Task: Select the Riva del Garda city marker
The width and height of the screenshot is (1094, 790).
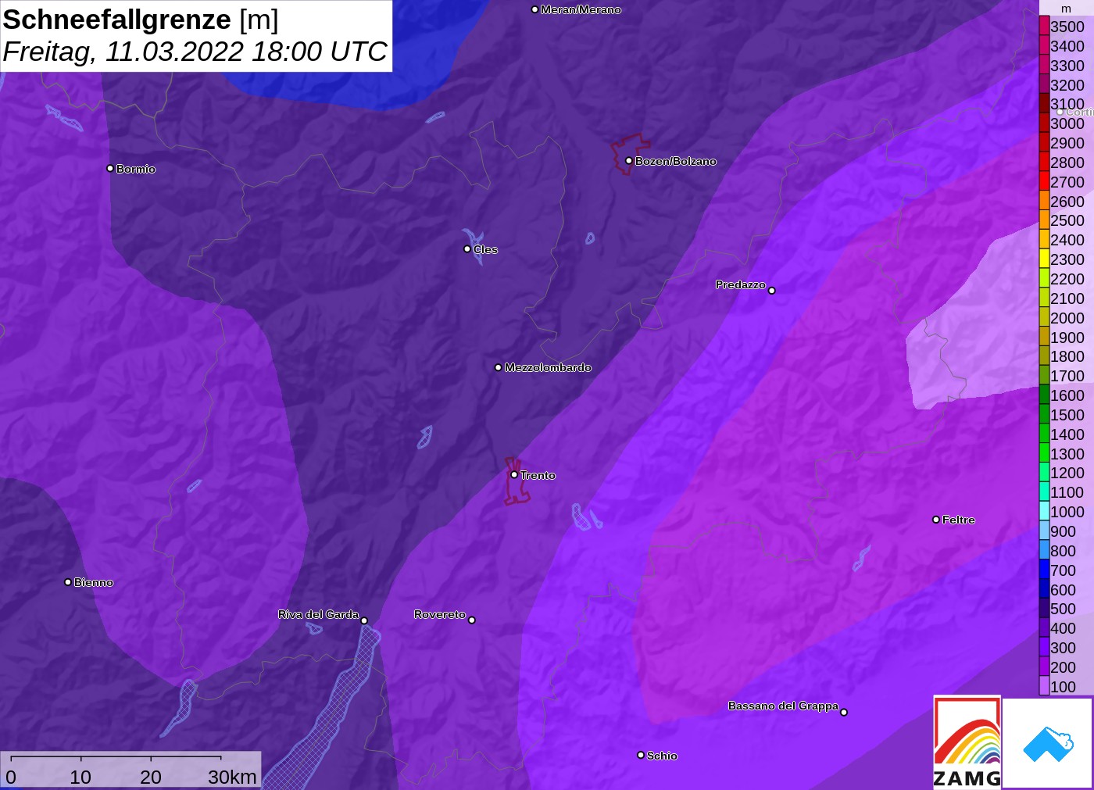Action: (x=364, y=620)
